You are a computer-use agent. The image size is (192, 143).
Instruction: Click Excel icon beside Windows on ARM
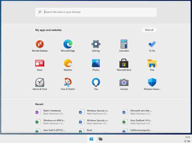[x=38, y=122]
